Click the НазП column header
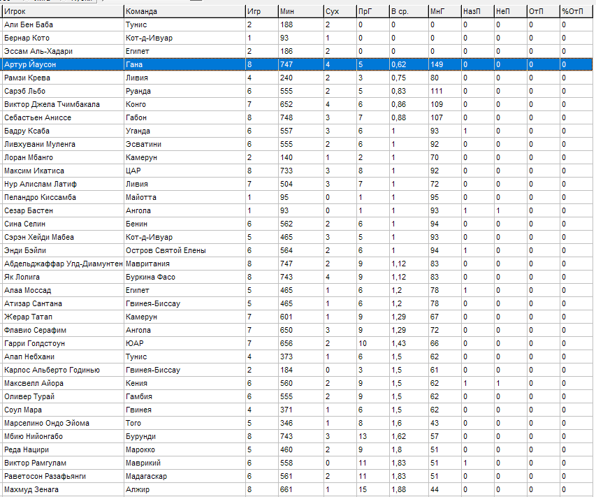This screenshot has width=596, height=497. tap(477, 12)
